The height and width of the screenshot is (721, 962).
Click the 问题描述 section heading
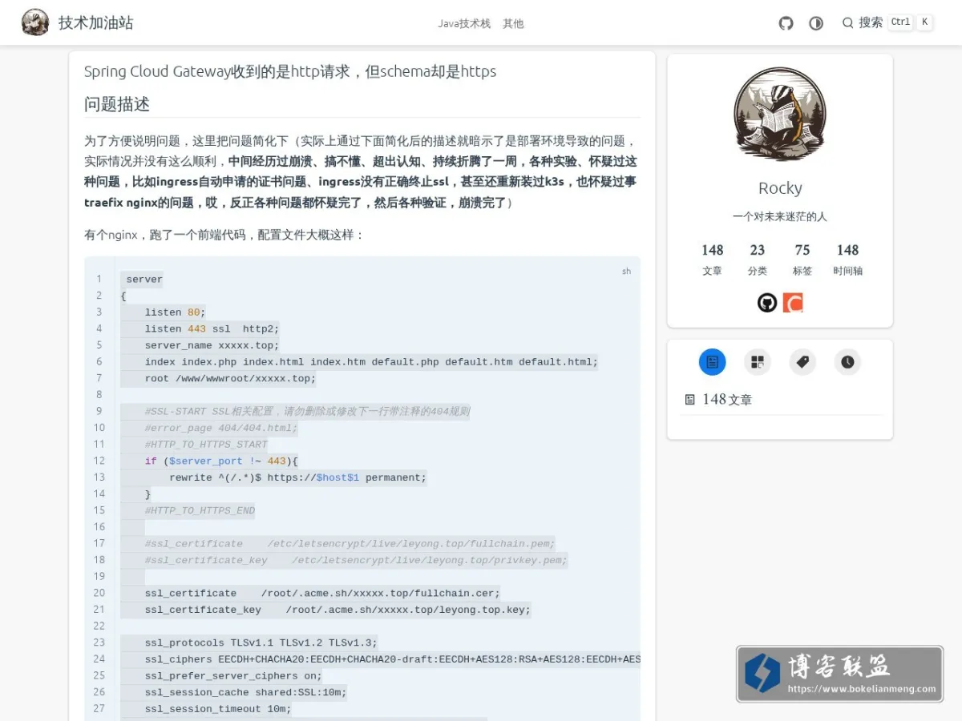click(117, 104)
